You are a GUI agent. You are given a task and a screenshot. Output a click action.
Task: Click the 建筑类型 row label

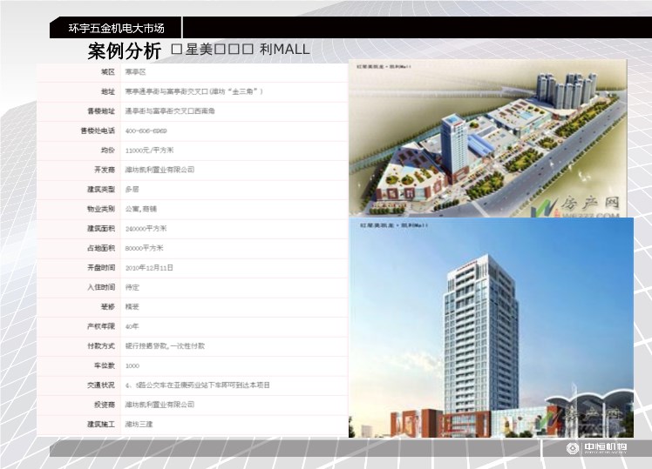pyautogui.click(x=101, y=190)
